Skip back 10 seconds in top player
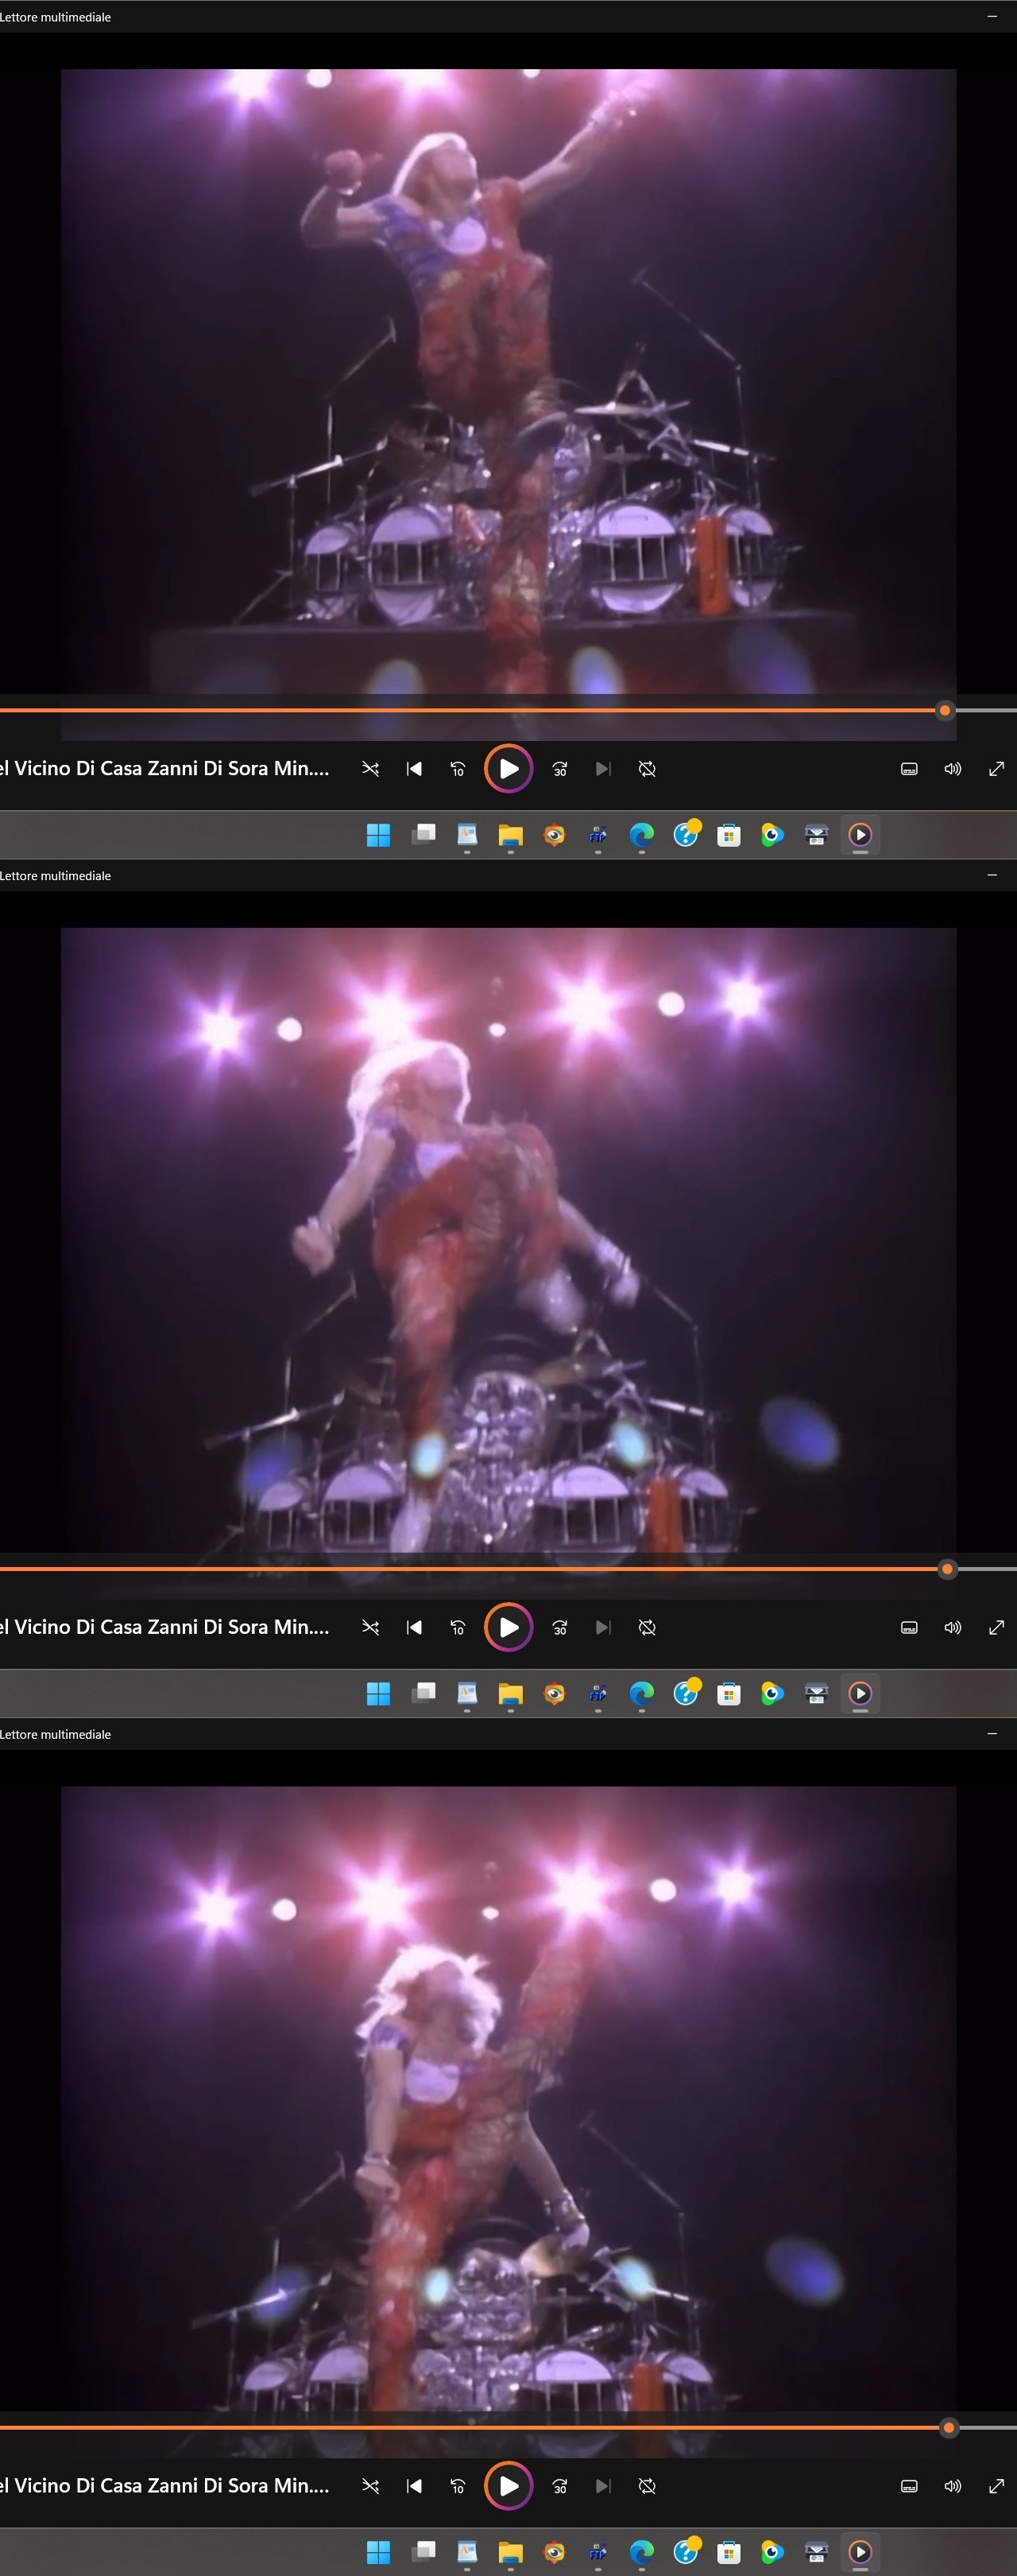Screen dimensions: 1017x2576 (x=458, y=769)
